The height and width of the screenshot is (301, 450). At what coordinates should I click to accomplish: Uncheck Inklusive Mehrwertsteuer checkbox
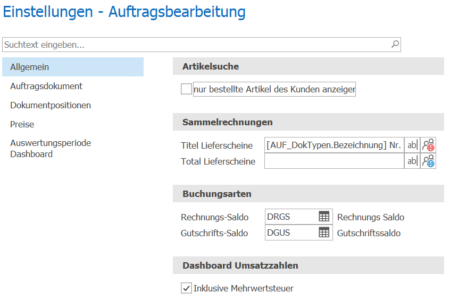pyautogui.click(x=186, y=288)
